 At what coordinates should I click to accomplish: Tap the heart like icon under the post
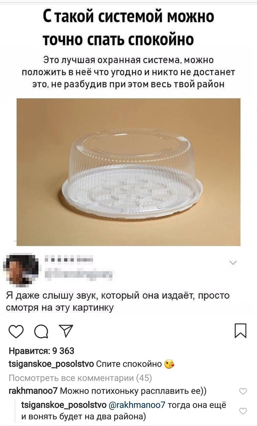coord(16,331)
